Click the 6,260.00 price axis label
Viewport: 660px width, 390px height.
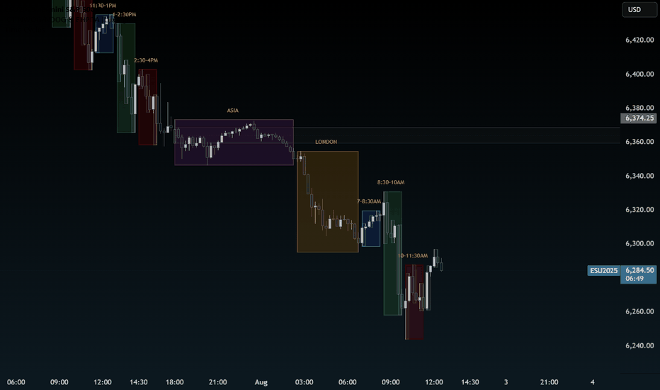pos(639,311)
